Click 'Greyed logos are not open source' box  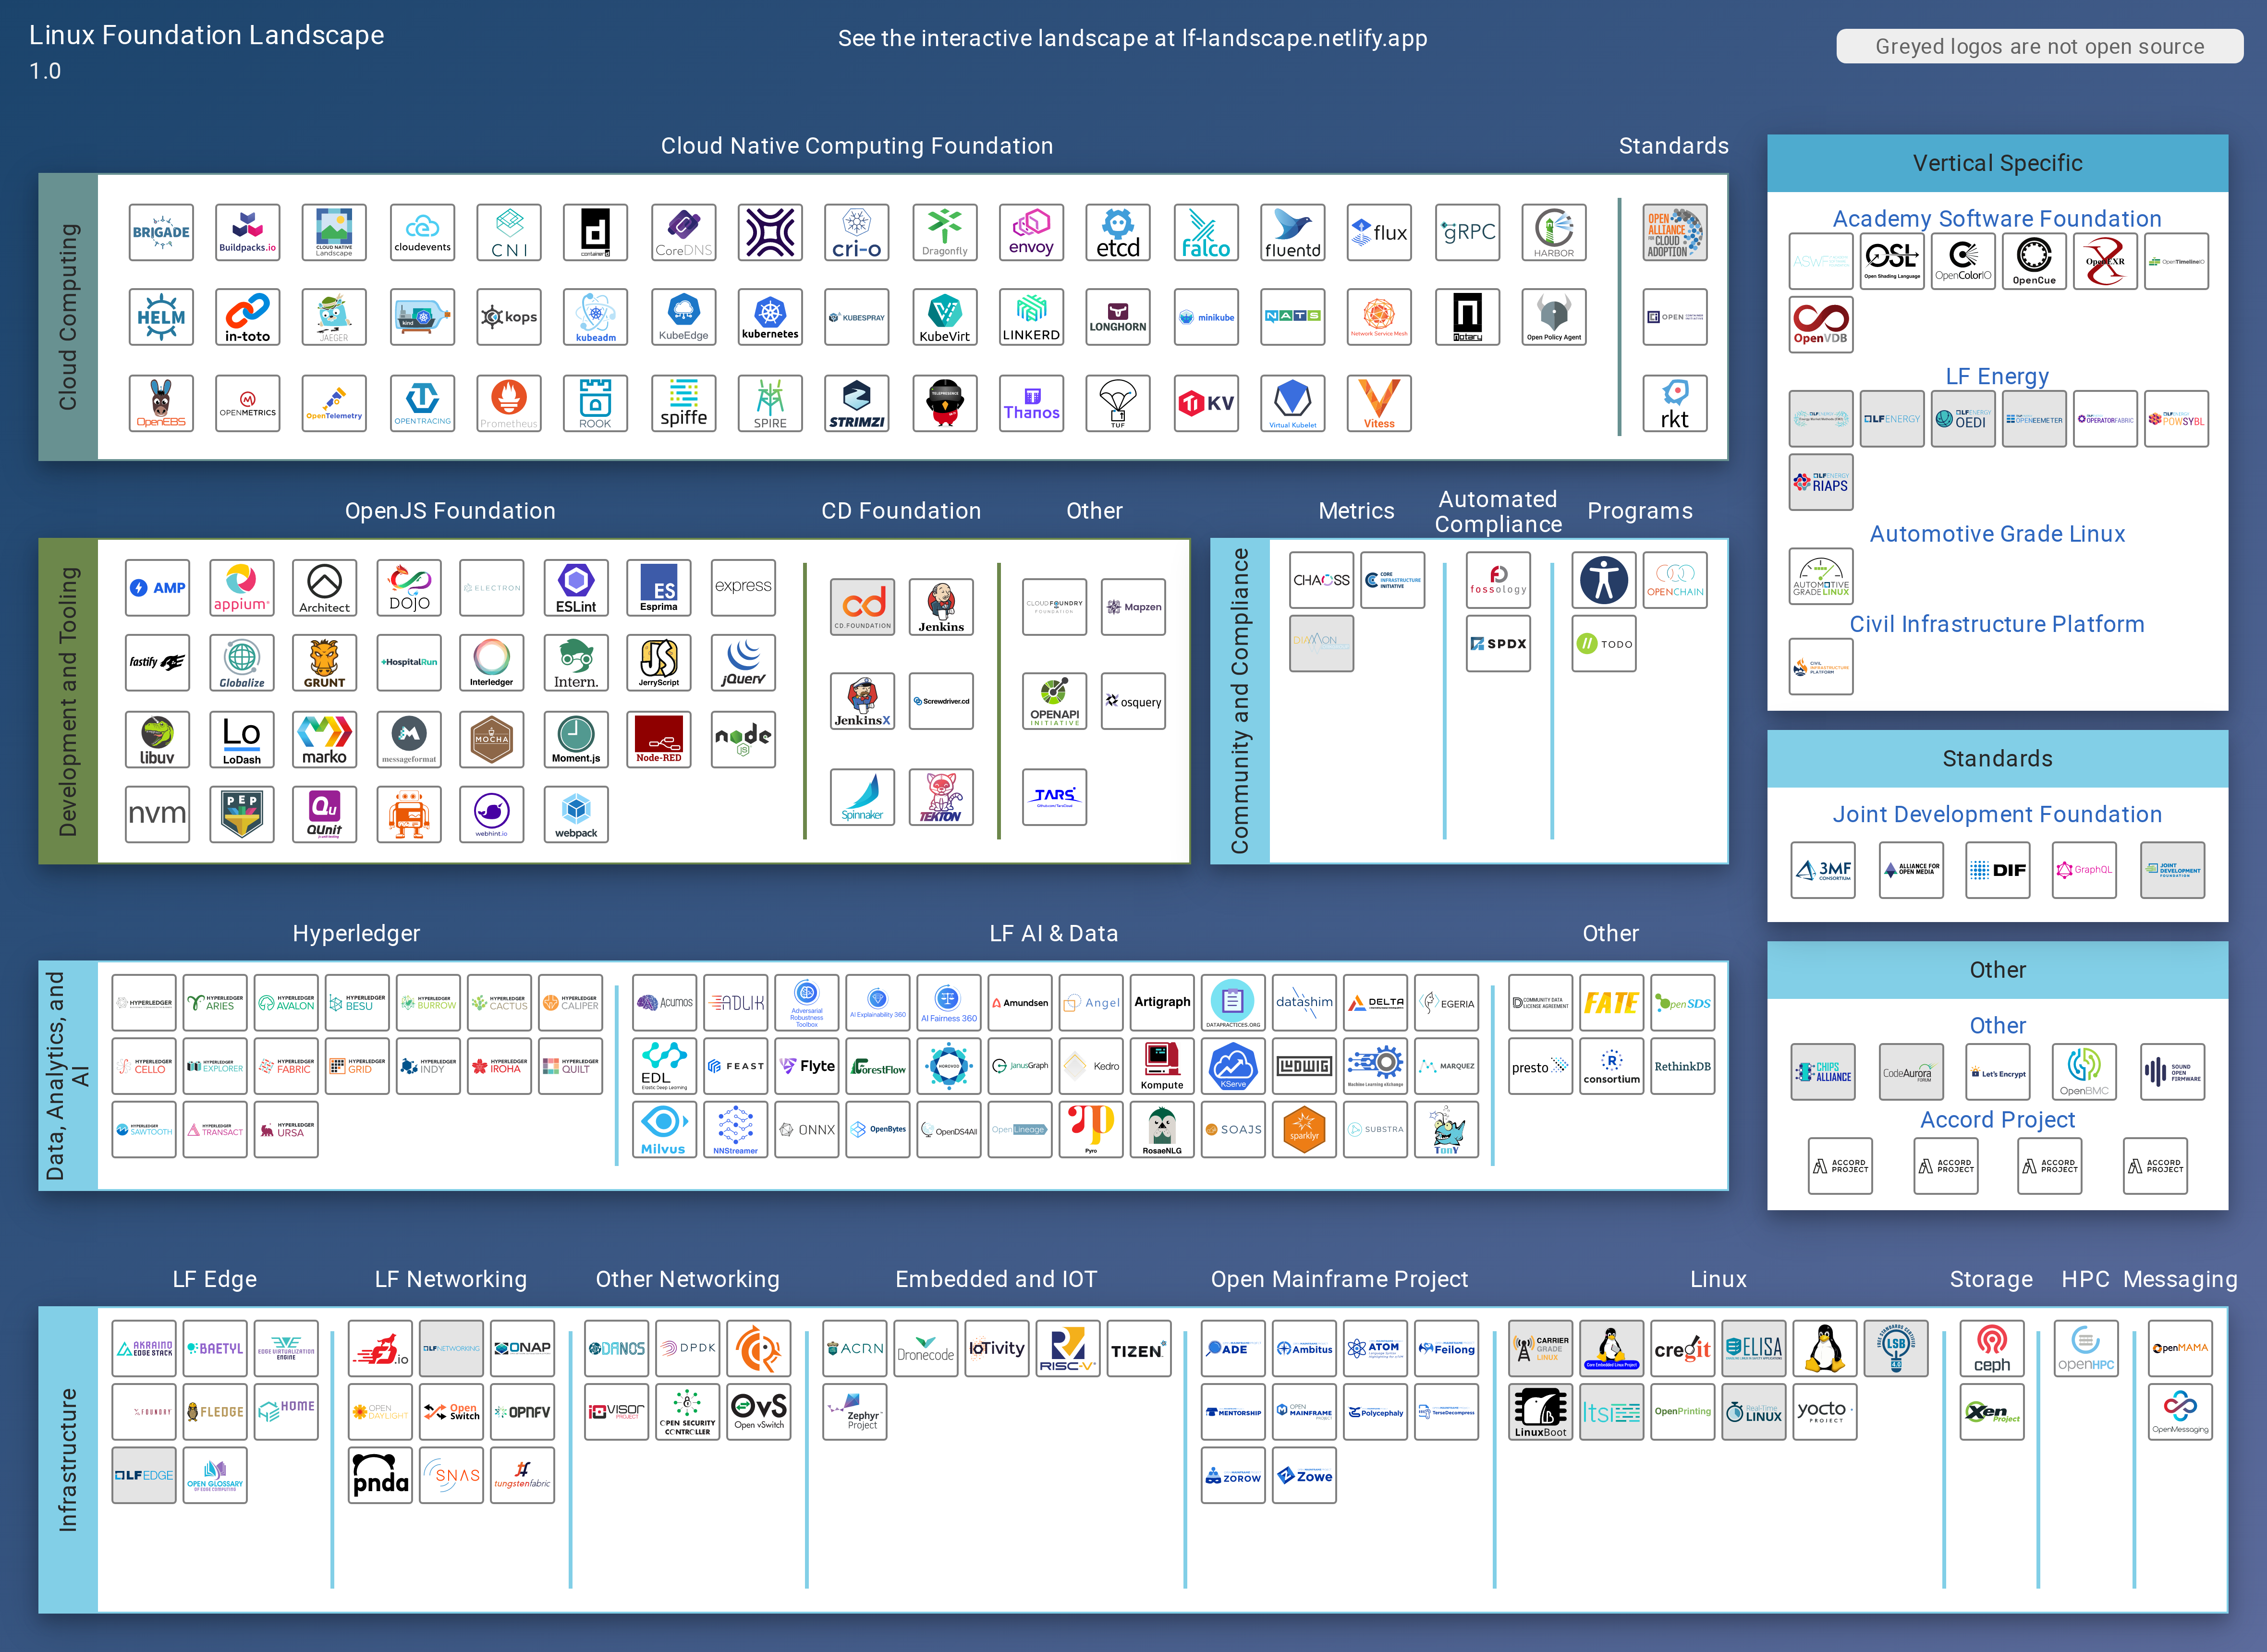[x=2039, y=46]
